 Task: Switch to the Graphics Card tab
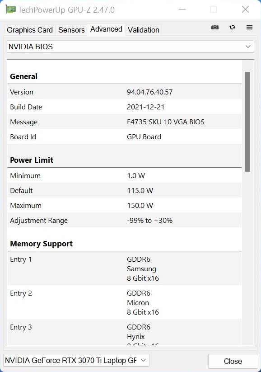pos(30,30)
